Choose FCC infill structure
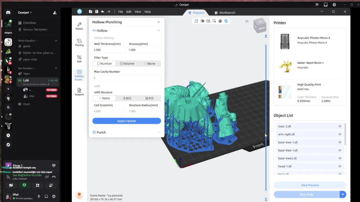 [150, 98]
